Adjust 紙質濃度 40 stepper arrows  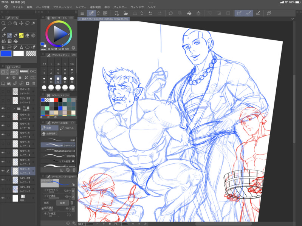pos(70,209)
